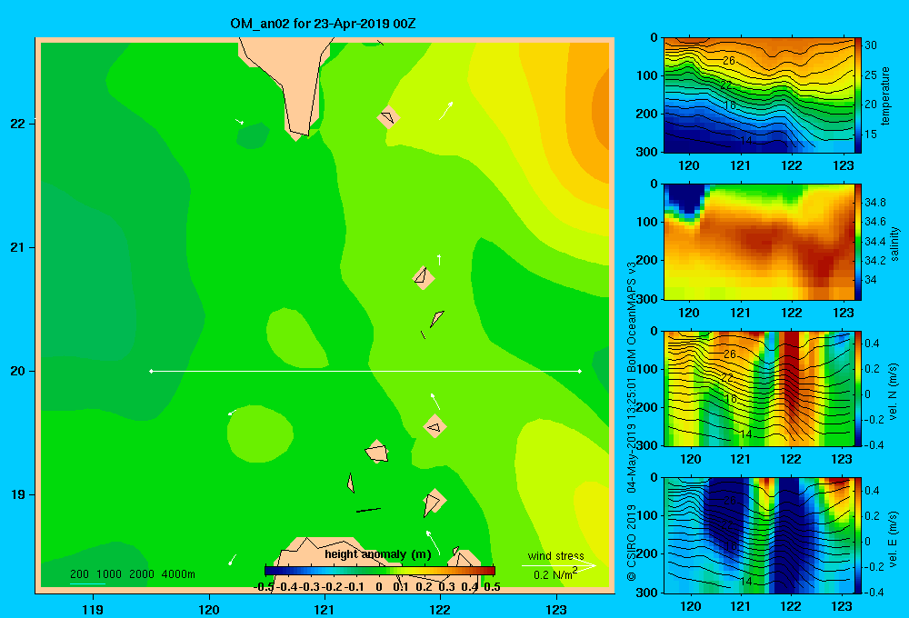Click latitude label 21 on main map
Viewport: 909px width, 618px height.
point(18,247)
